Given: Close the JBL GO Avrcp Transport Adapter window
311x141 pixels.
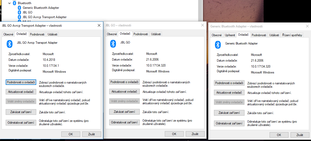Looking at the screenshot, I should point(99,25).
